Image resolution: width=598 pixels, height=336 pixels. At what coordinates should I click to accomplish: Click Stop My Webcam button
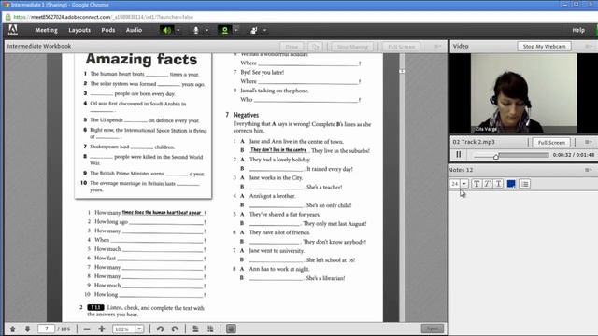[544, 46]
